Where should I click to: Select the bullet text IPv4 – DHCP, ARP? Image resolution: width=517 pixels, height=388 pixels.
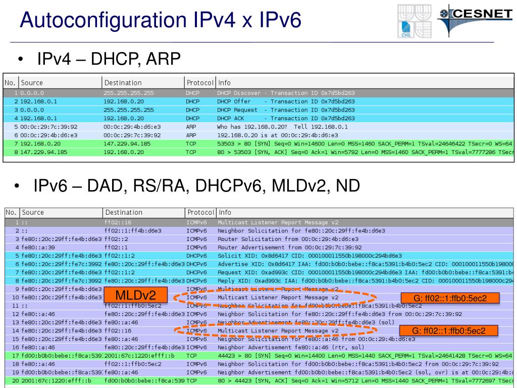109,59
